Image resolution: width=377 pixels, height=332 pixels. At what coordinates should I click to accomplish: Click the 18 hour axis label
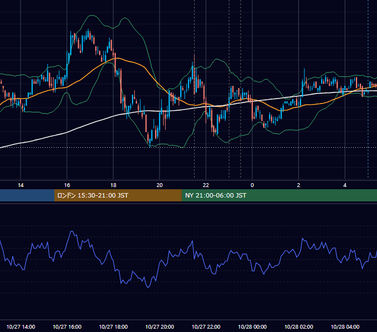click(113, 185)
